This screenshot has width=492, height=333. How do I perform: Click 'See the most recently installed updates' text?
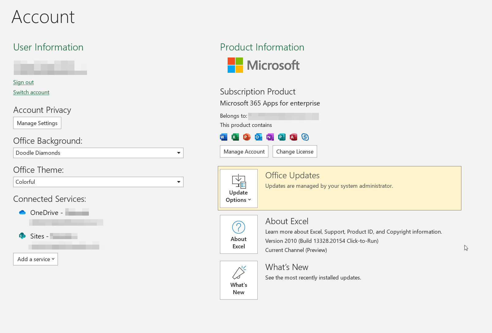pyautogui.click(x=313, y=278)
